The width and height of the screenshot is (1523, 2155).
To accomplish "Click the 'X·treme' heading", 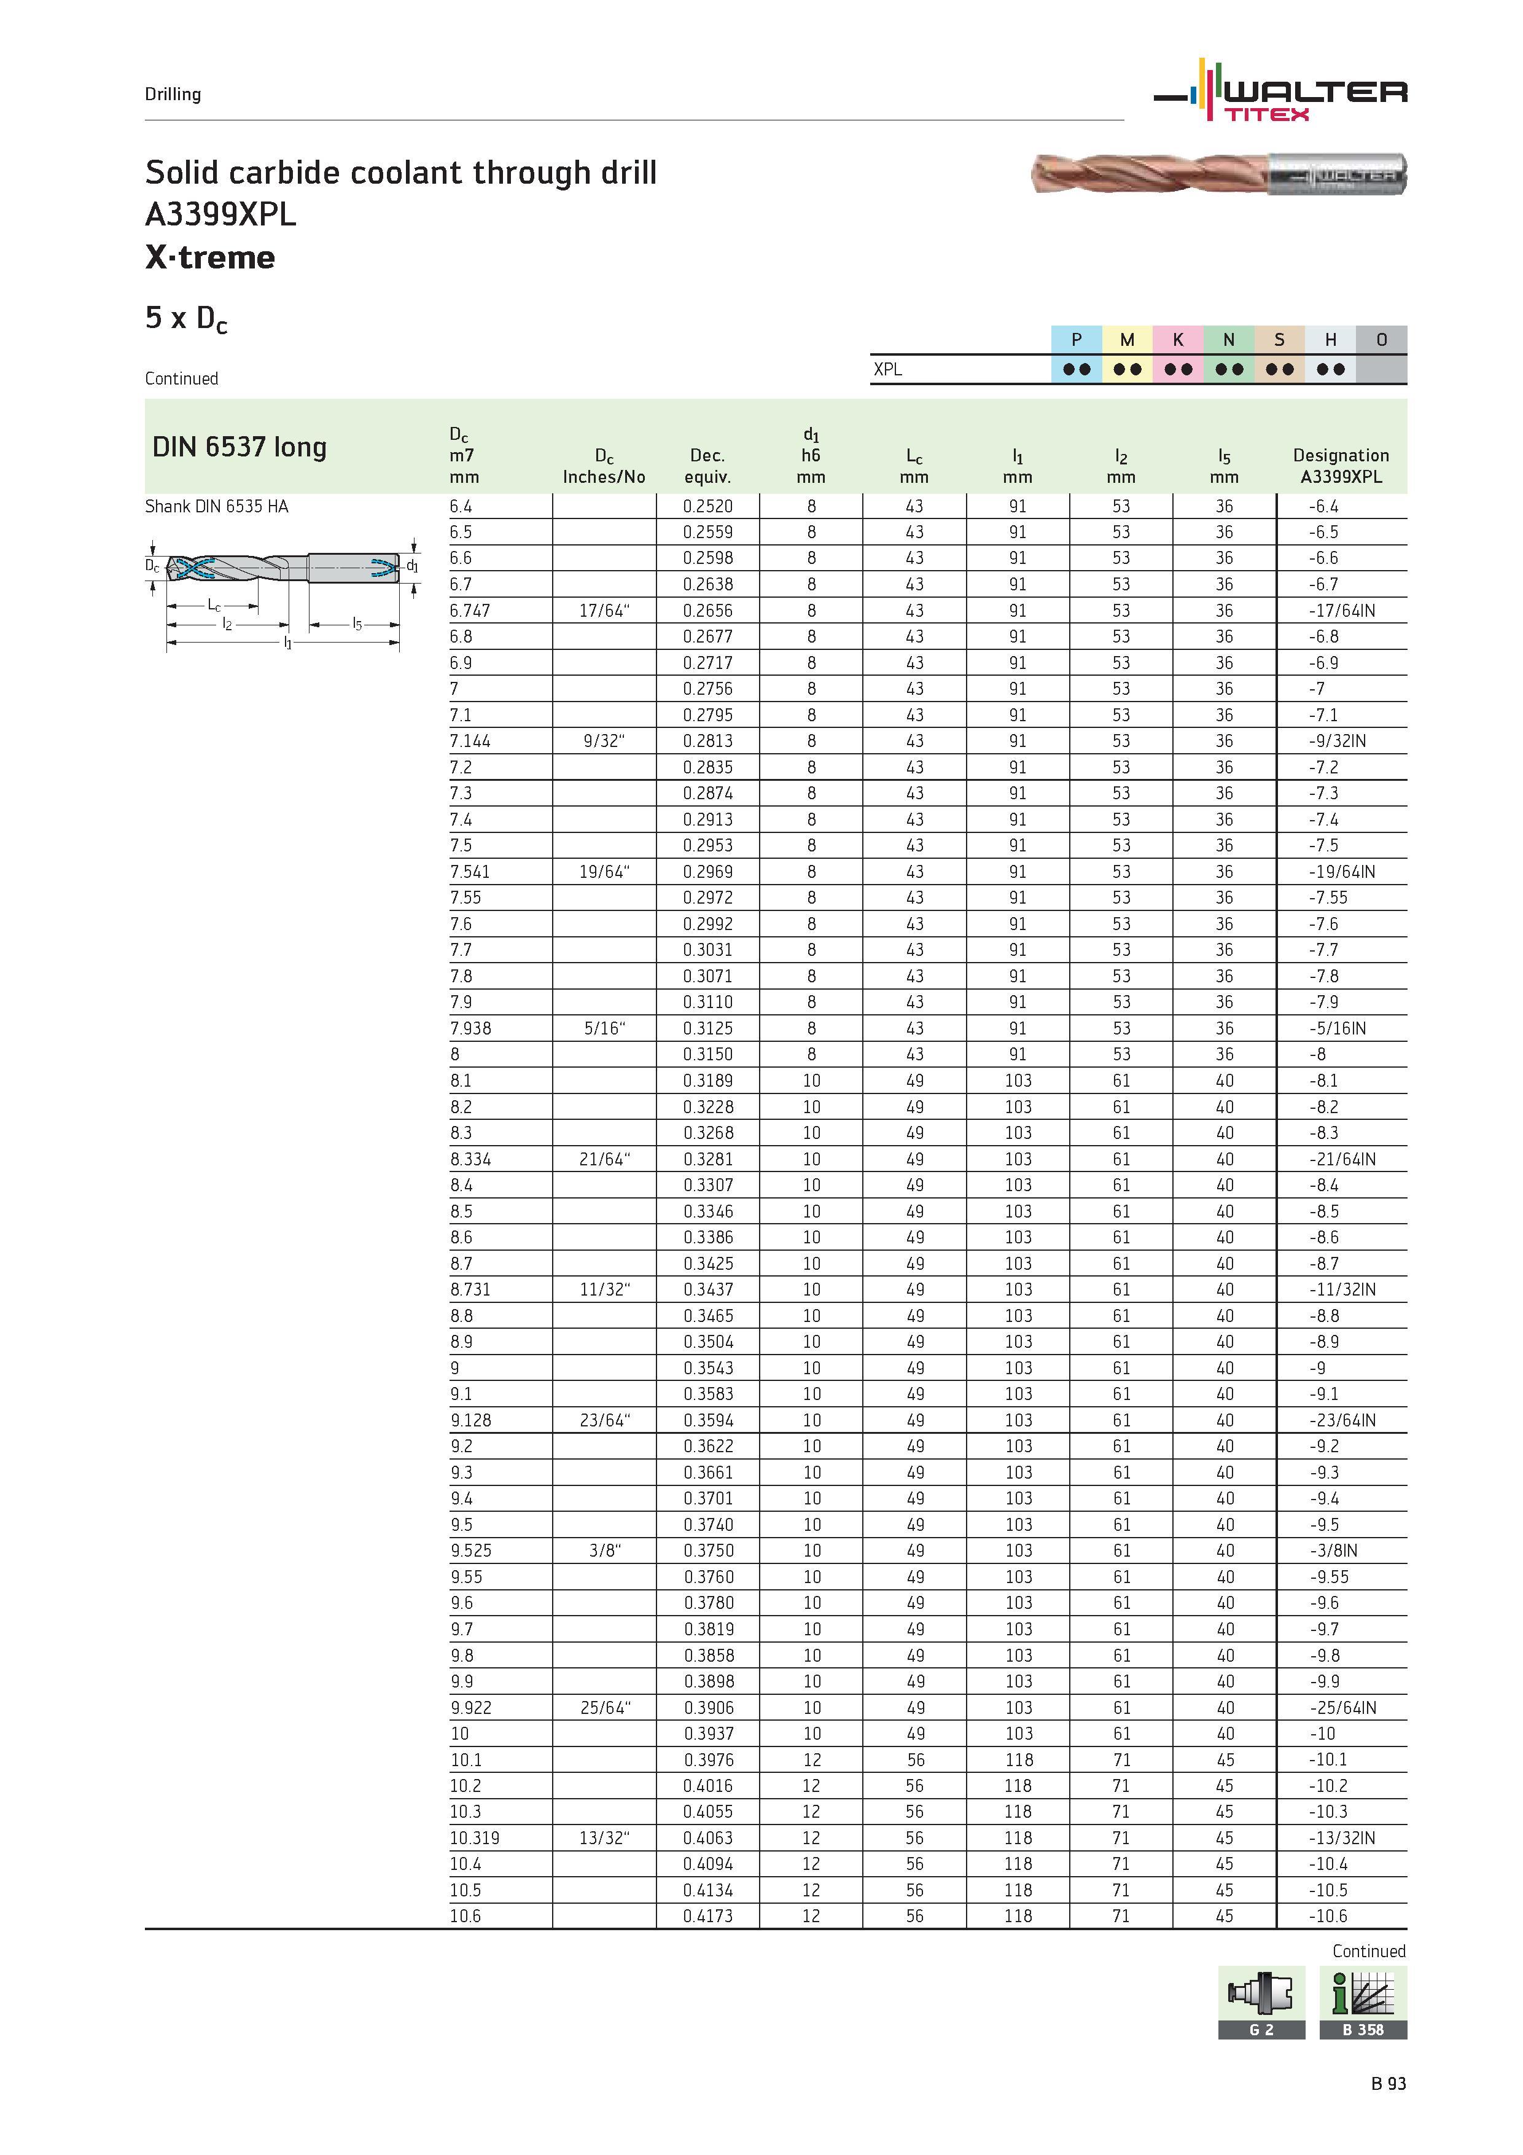I will [x=210, y=257].
